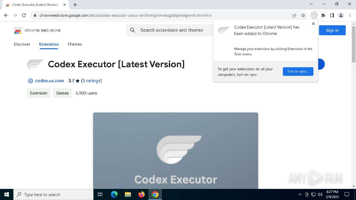Click the share page icon in address bar

pos(294,15)
